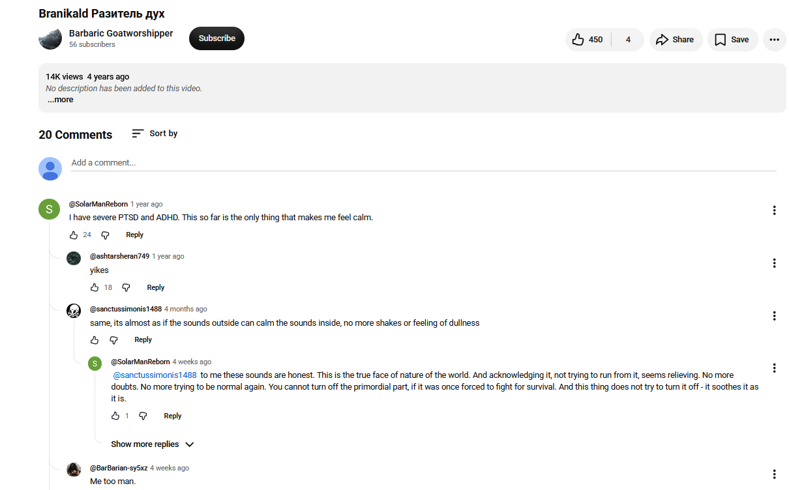Screen dimensions: 789x490
Task: Dislike the video showing 4 dislikes
Action: pyautogui.click(x=628, y=40)
